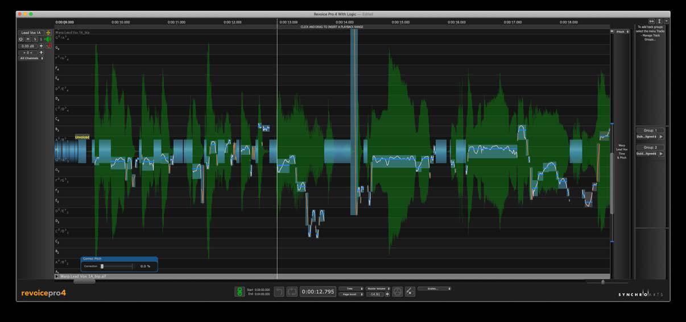Open the Master Volume dropdown
The width and height of the screenshot is (686, 322).
378,288
